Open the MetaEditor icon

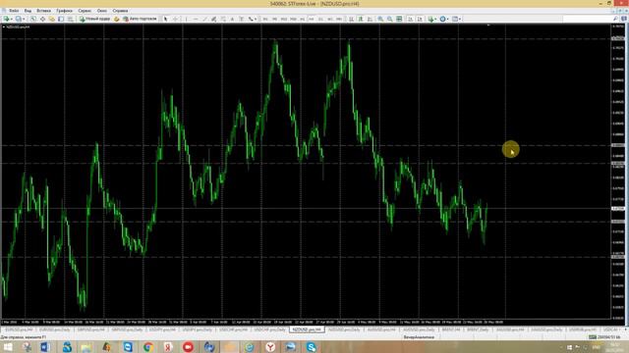point(116,19)
